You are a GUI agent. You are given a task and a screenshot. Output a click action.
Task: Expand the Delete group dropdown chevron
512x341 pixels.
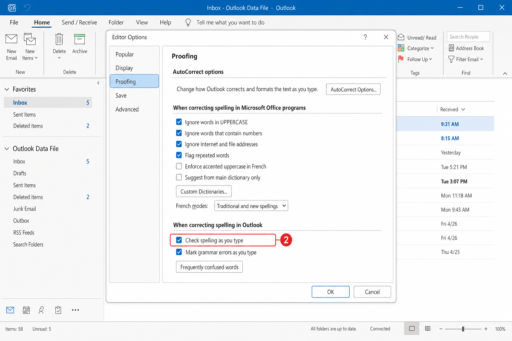[x=59, y=58]
